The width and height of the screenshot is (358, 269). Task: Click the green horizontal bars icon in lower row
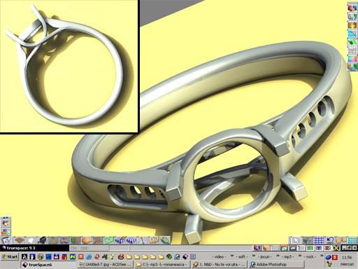click(310, 248)
